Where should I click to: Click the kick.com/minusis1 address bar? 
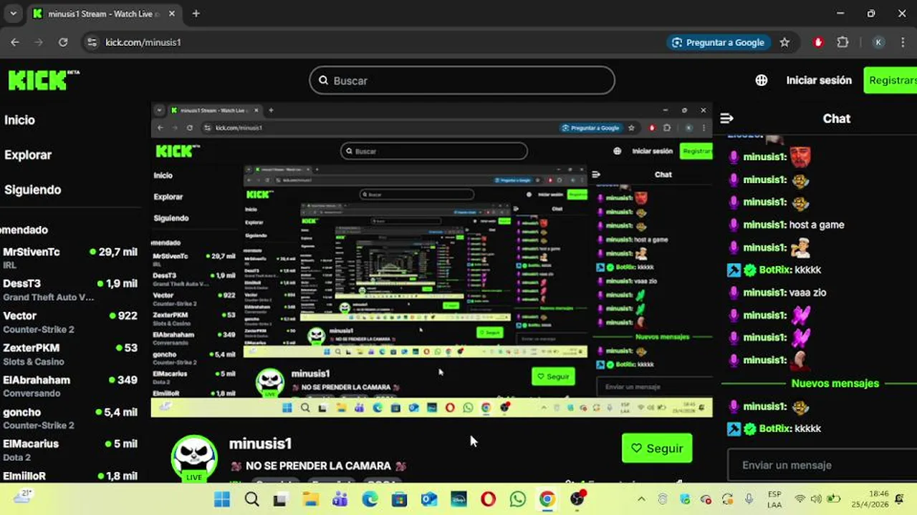(143, 42)
